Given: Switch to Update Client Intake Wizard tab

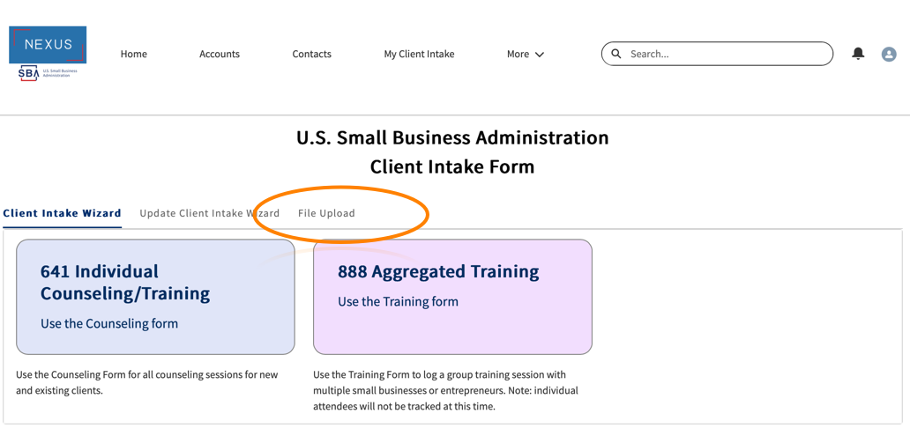Looking at the screenshot, I should tap(209, 213).
